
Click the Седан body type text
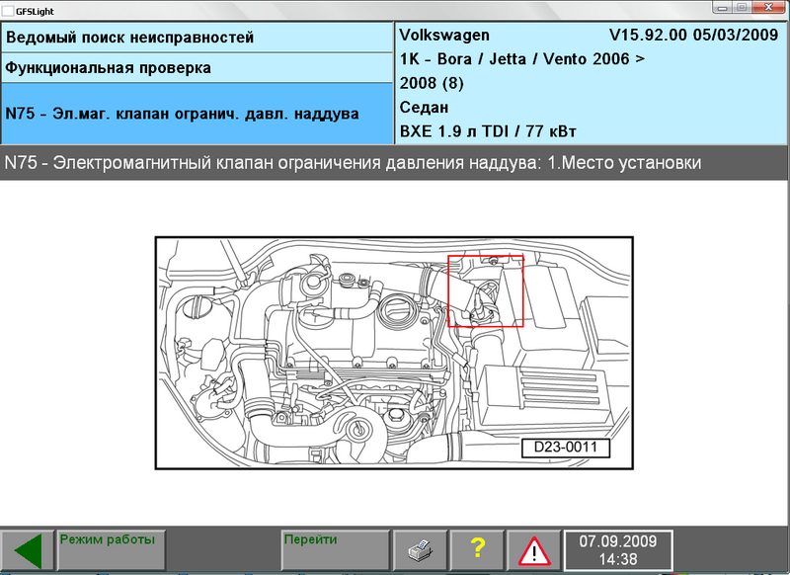pyautogui.click(x=424, y=107)
